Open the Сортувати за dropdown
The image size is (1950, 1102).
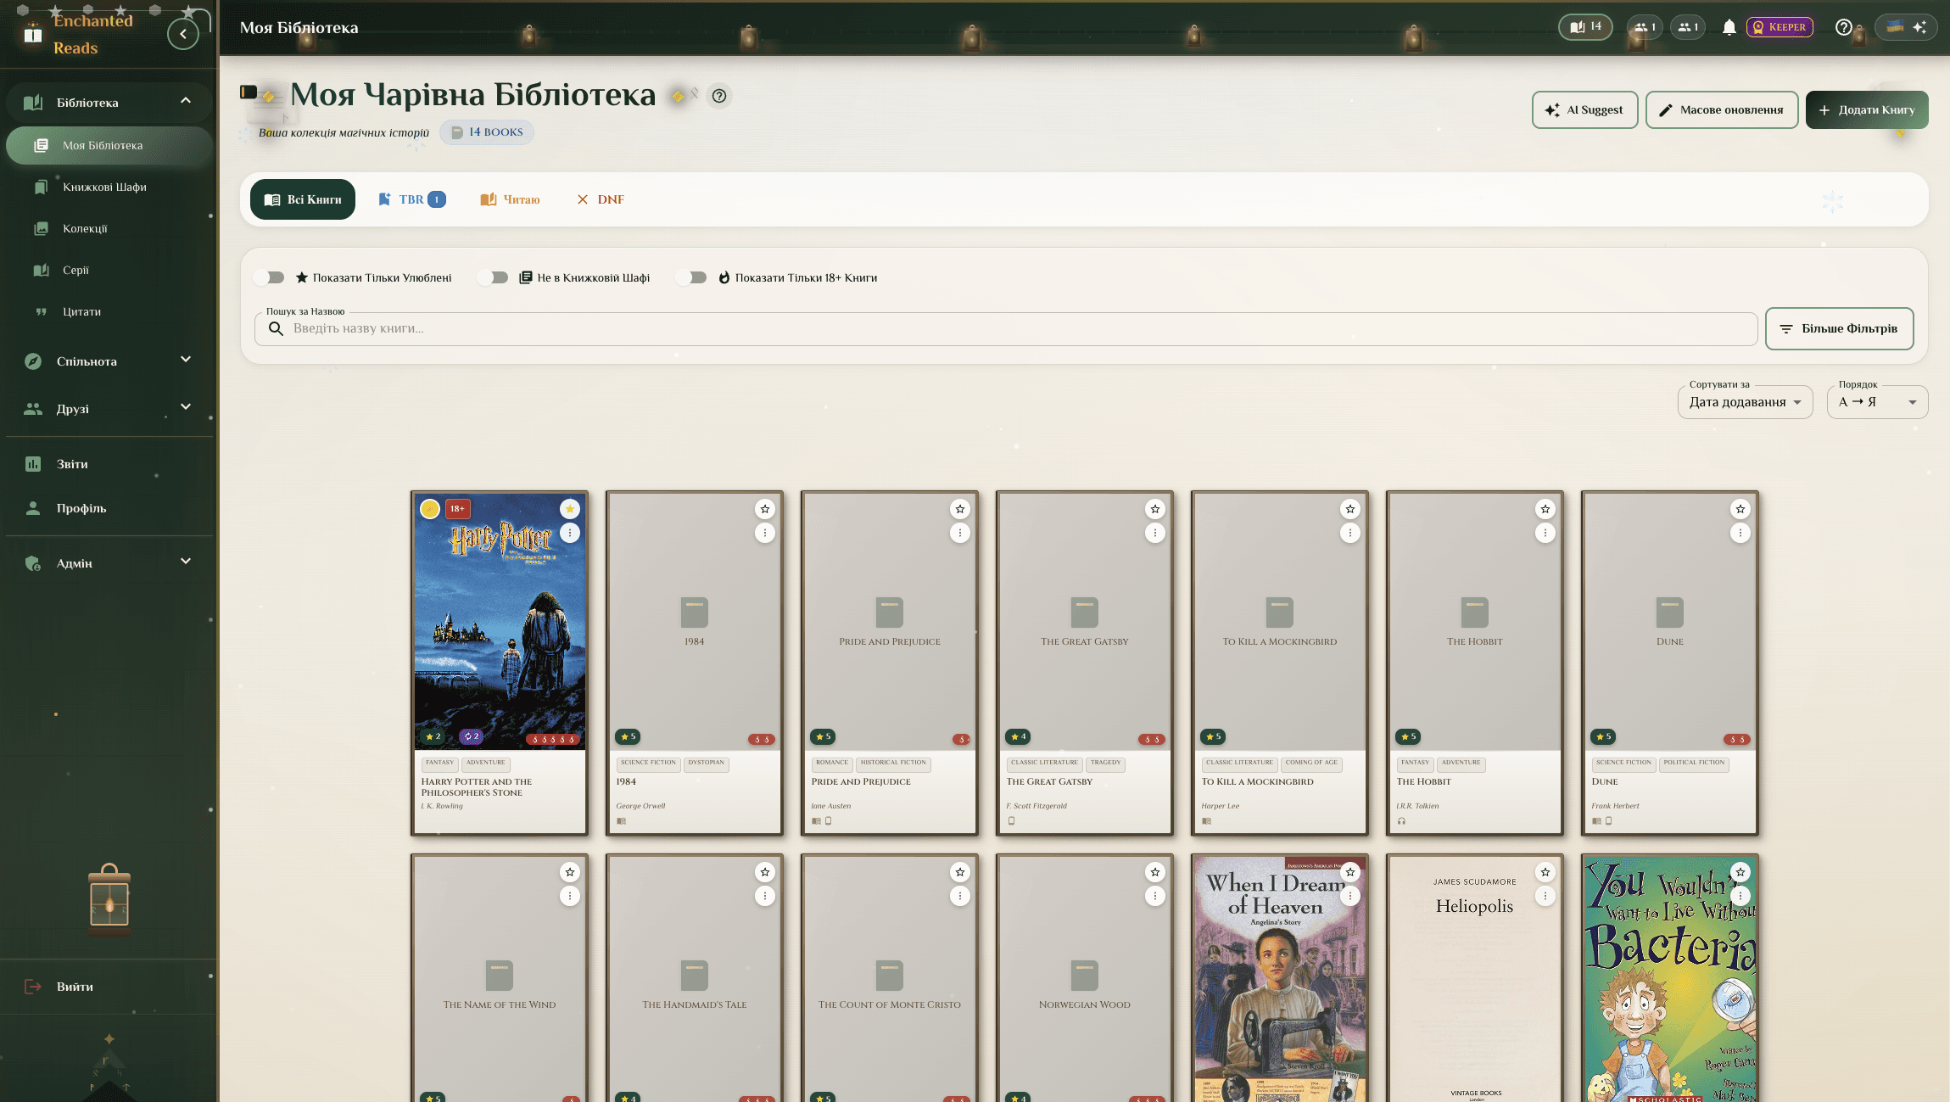(1745, 401)
